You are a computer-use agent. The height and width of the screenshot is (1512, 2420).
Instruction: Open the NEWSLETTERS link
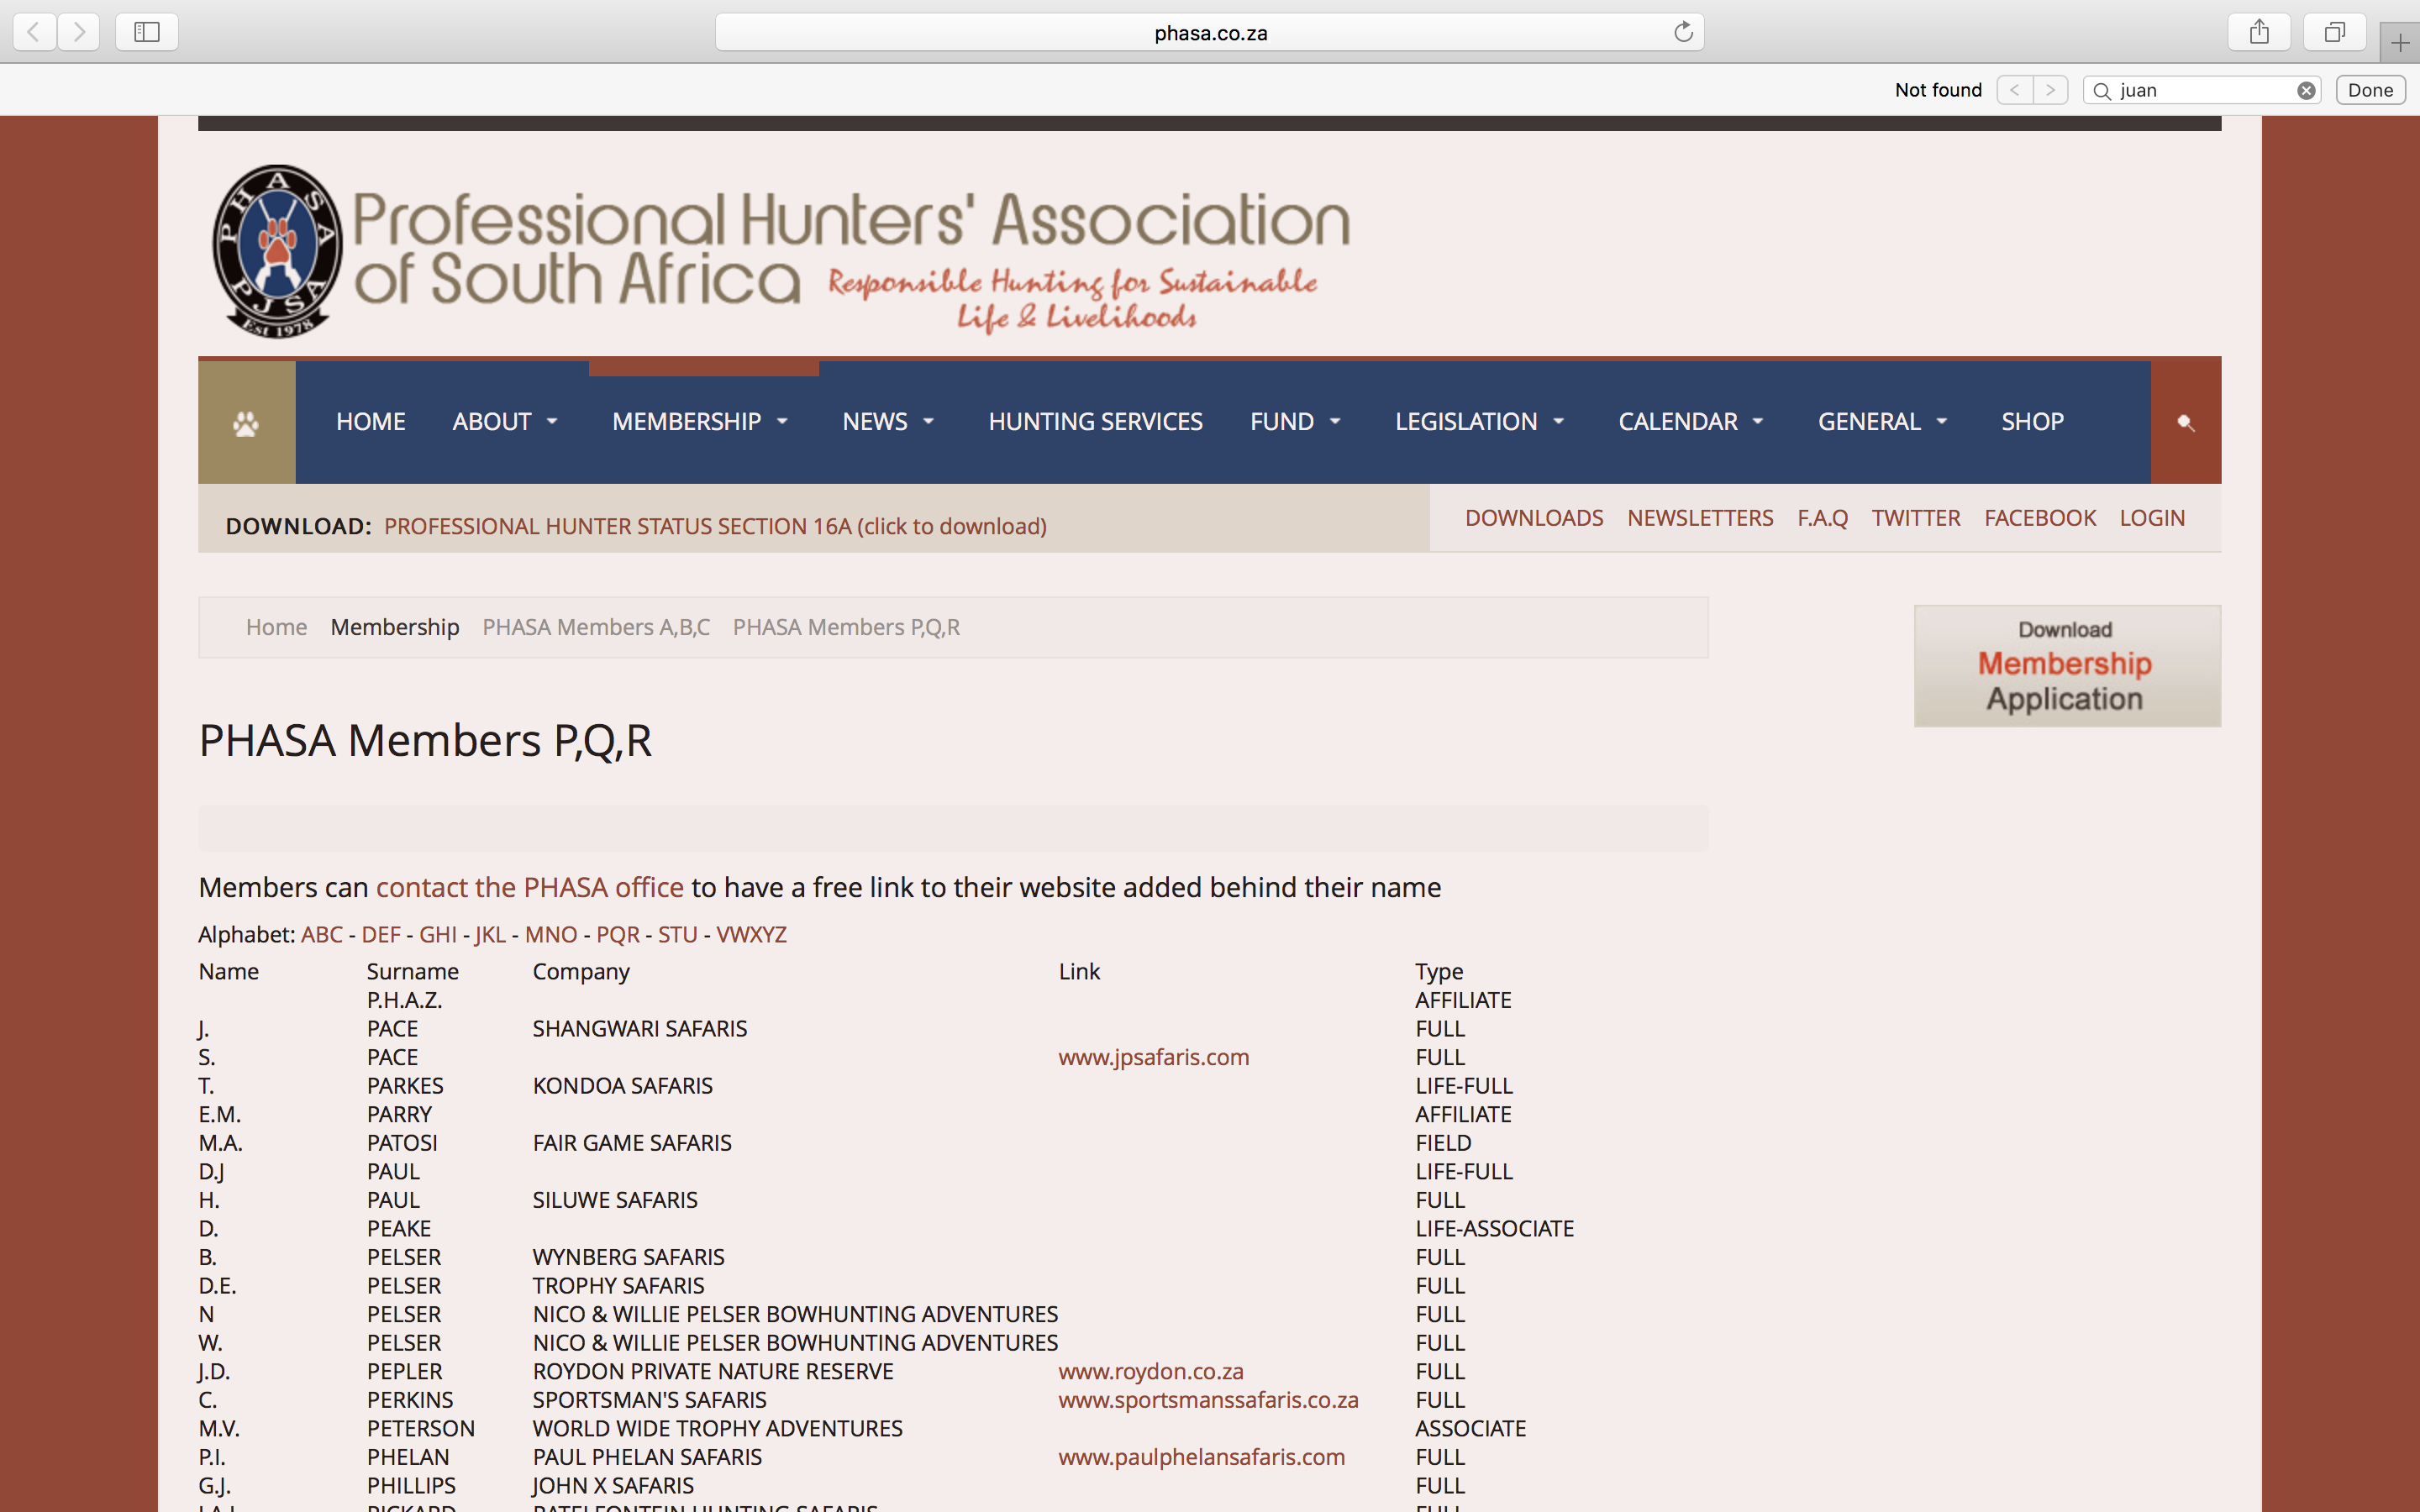[1700, 518]
